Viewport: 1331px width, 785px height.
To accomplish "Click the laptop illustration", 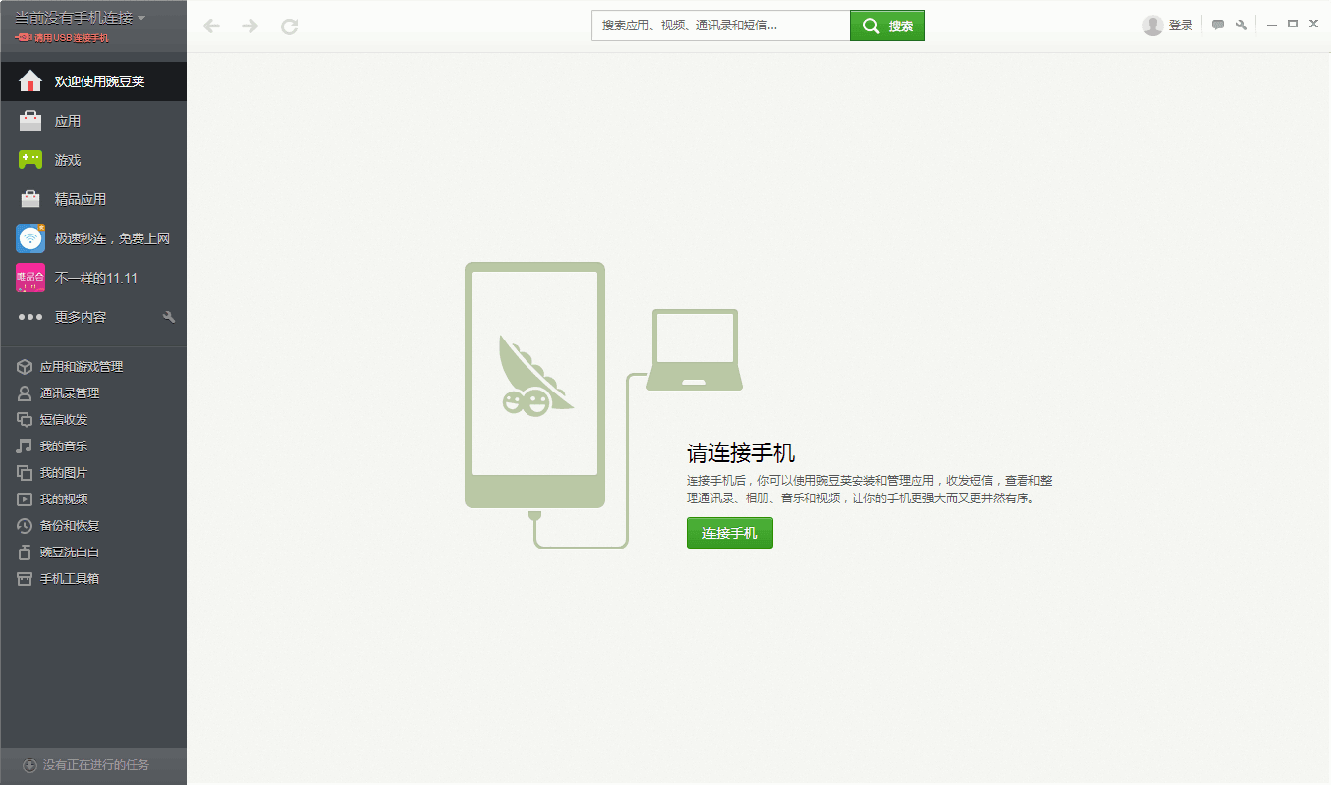I will (x=694, y=349).
